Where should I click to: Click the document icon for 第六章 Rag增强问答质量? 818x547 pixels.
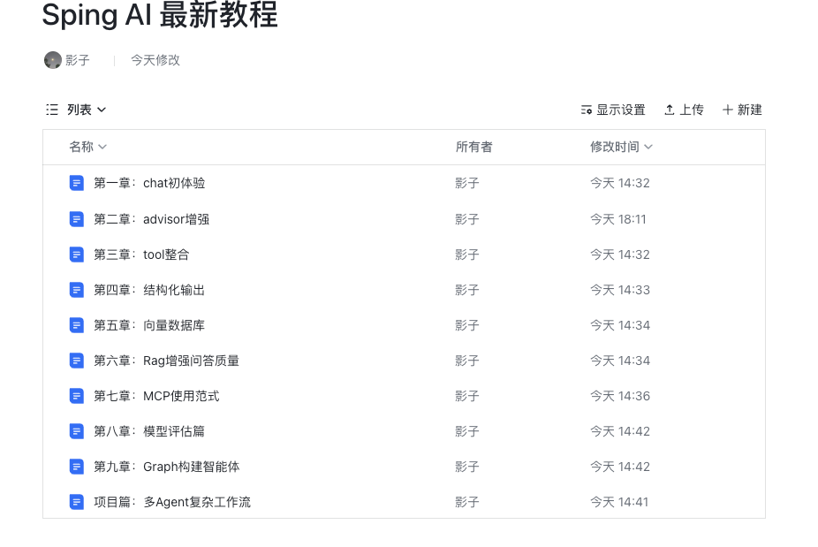(x=77, y=361)
